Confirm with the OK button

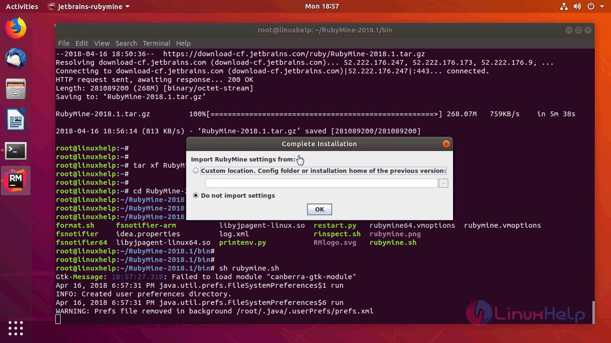[319, 209]
